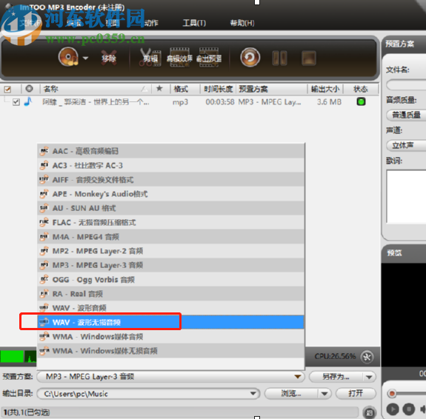Select WMA - Windows媒体音频 format

coord(170,336)
